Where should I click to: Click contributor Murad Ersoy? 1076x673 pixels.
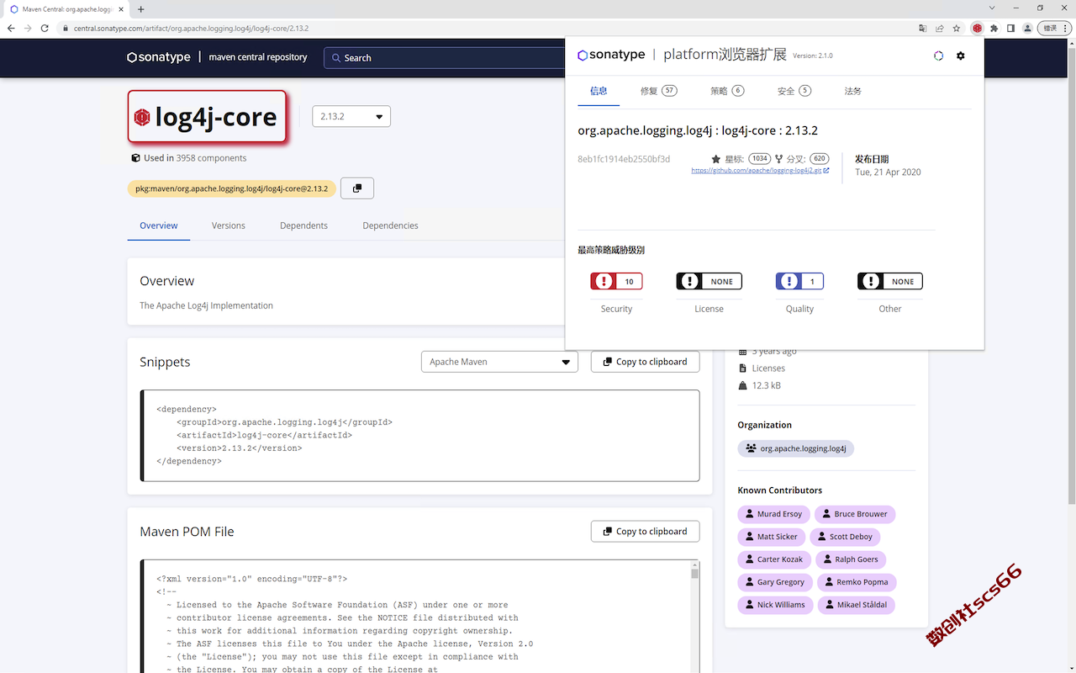pyautogui.click(x=773, y=514)
